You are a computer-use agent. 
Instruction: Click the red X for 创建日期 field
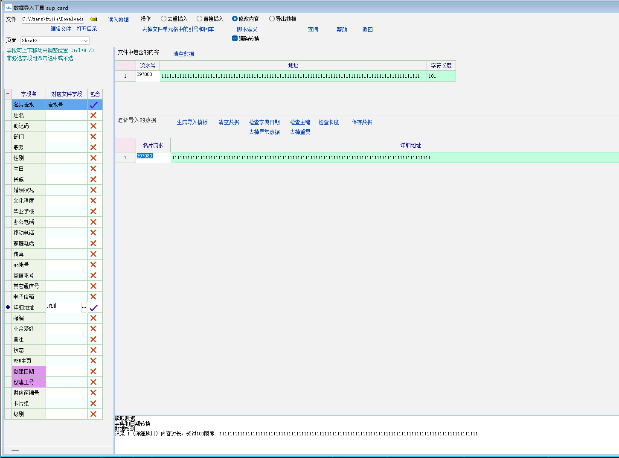93,371
